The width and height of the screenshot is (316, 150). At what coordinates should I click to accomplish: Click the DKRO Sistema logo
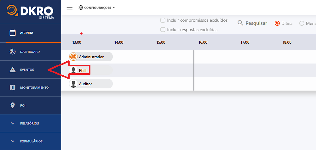(31, 12)
